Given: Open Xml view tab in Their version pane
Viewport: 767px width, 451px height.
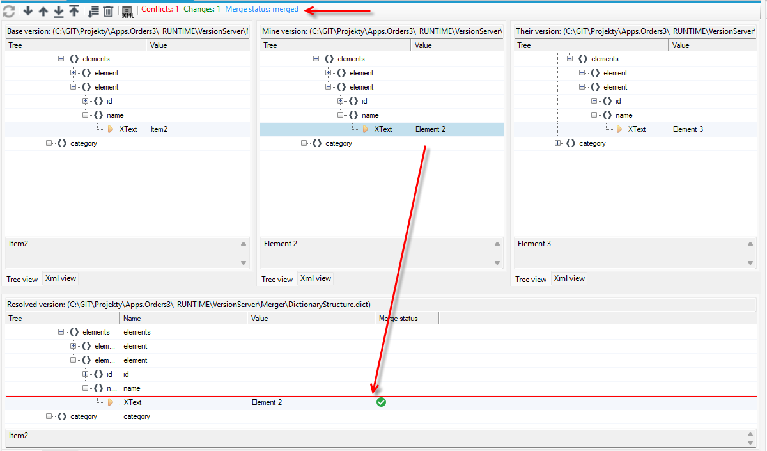Looking at the screenshot, I should point(569,278).
